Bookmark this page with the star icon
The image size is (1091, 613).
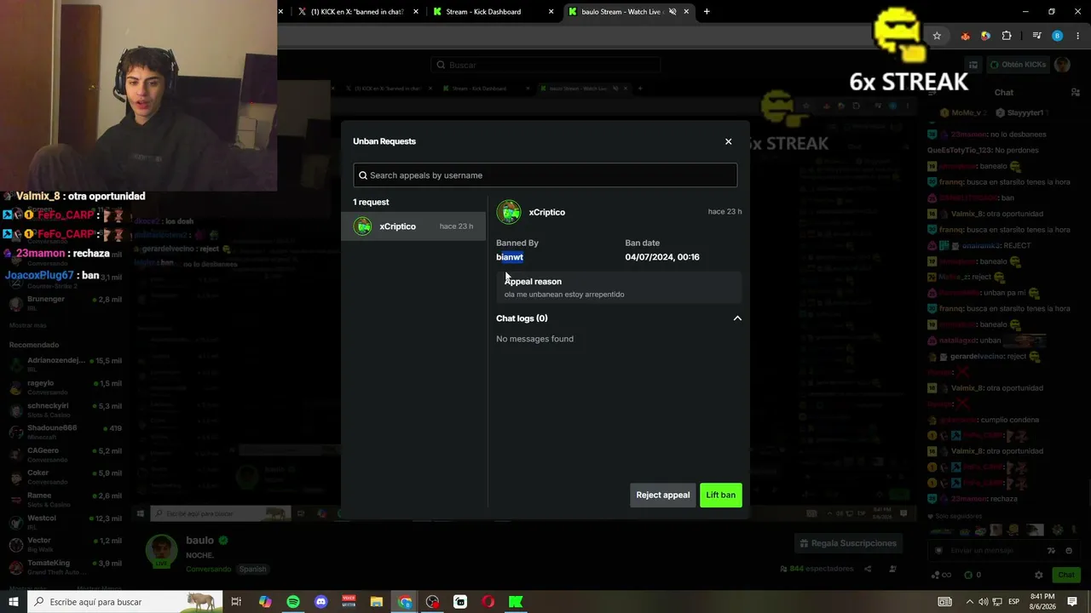coord(937,36)
